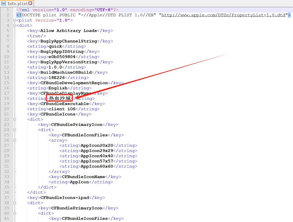Click CFBundlePrimaryIcon on line 39
Image resolution: width=293 pixels, height=222 pixels.
pyautogui.click(x=77, y=208)
